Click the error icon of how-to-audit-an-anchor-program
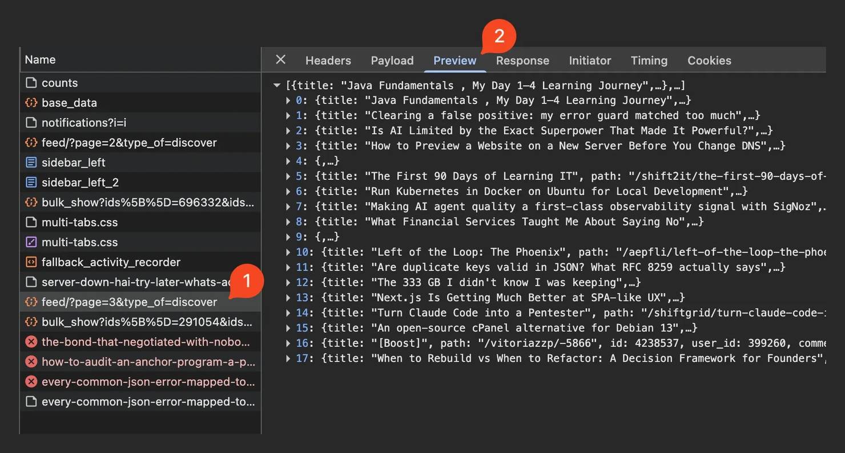This screenshot has width=845, height=453. 31,362
